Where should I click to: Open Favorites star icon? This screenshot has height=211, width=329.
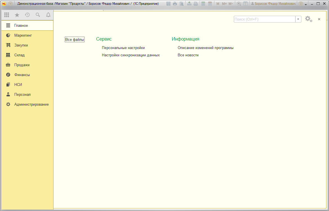(x=17, y=15)
